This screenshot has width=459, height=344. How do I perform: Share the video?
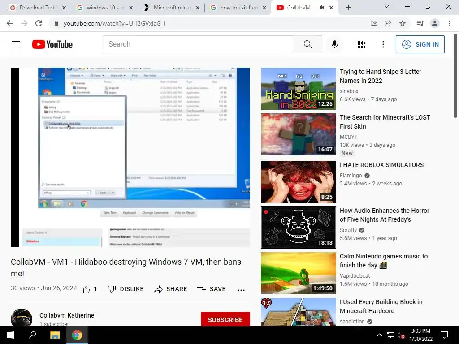(170, 289)
